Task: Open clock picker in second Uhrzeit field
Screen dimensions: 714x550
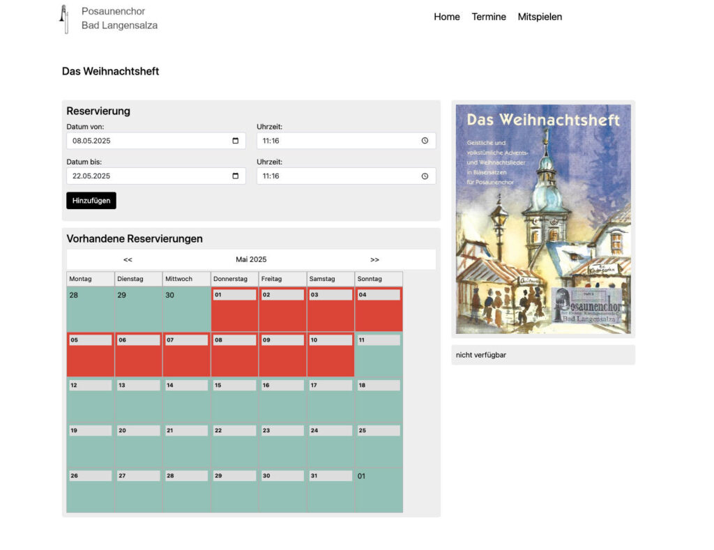Action: click(425, 176)
